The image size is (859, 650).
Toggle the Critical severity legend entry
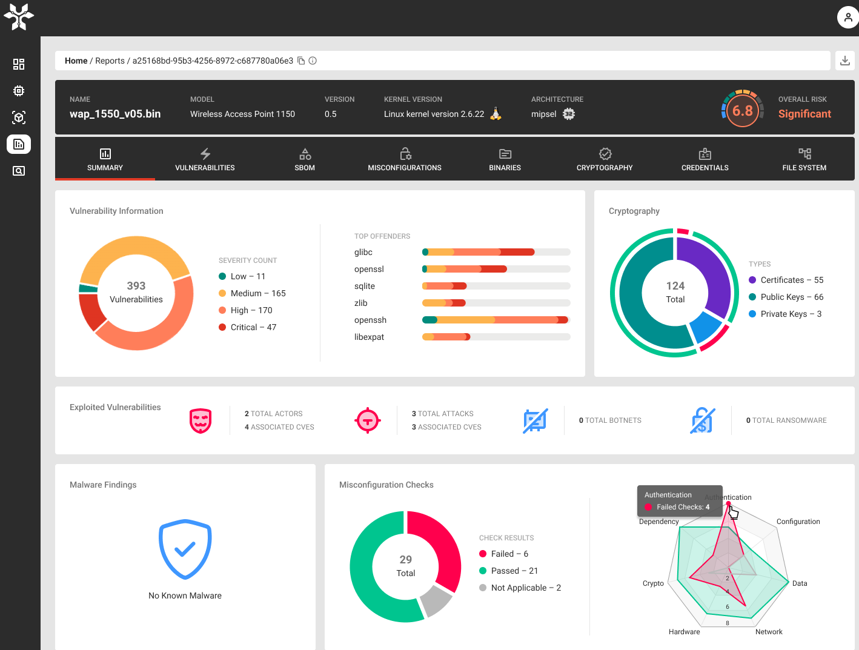(247, 327)
